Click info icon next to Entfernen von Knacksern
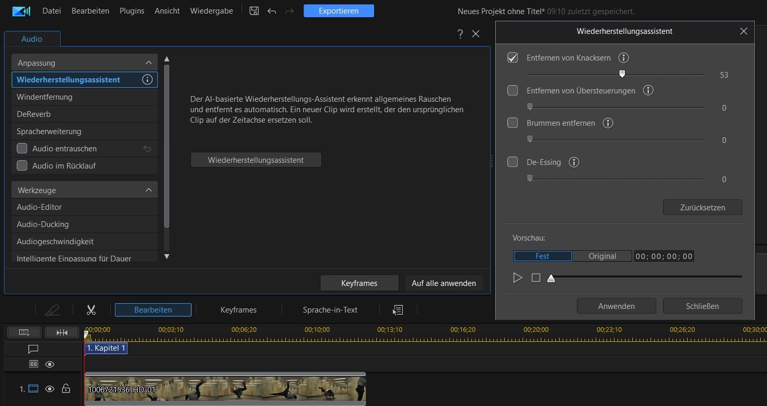Screen dimensions: 767x406 (x=623, y=58)
